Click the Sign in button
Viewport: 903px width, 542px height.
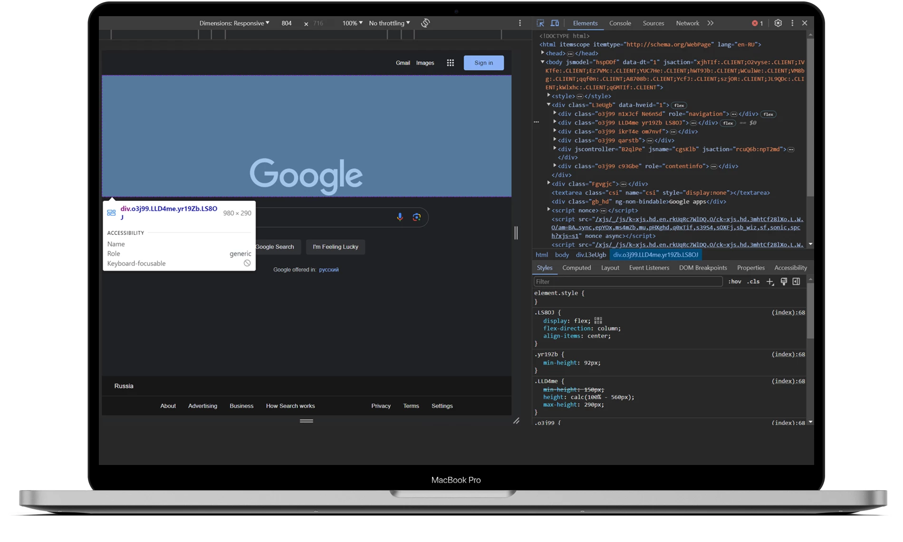[484, 63]
